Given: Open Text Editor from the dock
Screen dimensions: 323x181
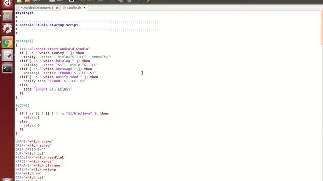Looking at the screenshot, I should click(x=7, y=55).
